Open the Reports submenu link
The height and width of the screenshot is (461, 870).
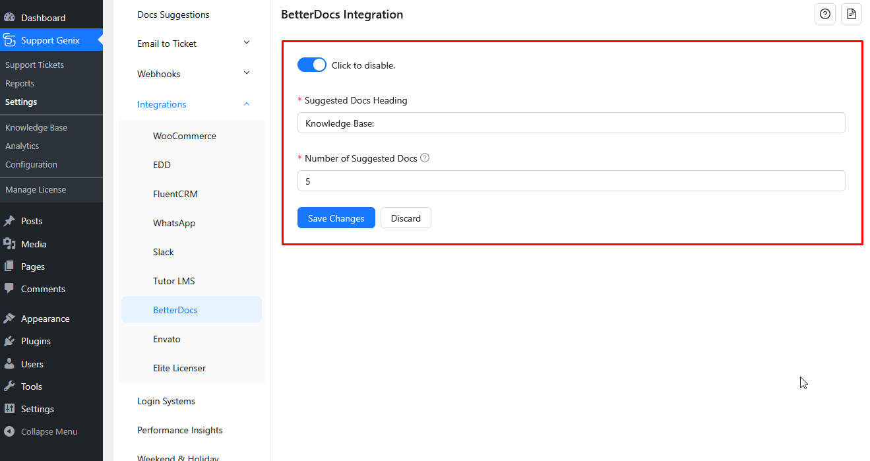20,83
